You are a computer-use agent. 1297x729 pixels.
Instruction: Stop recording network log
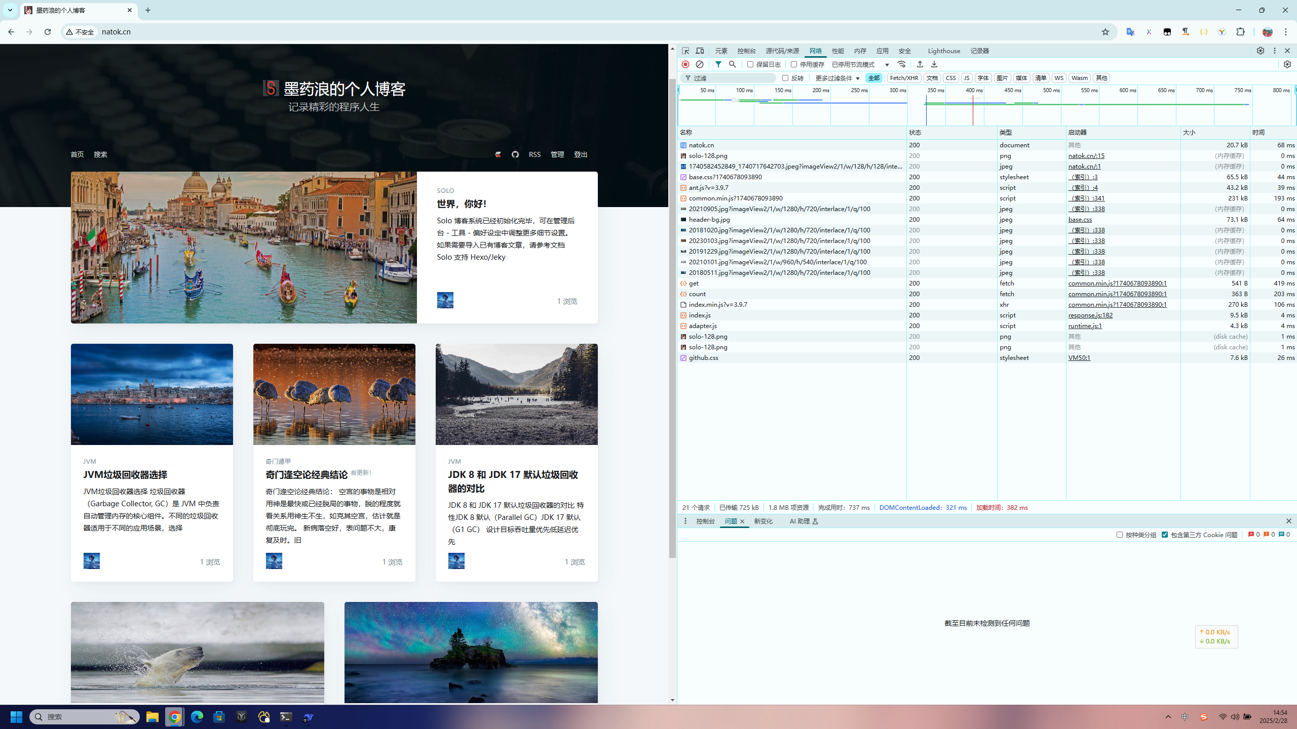685,64
